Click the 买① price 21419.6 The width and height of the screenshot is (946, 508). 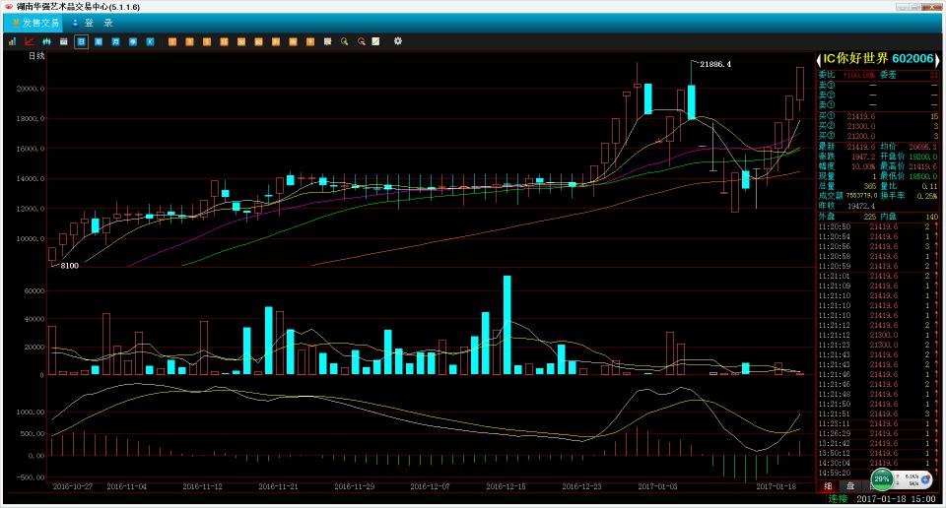(861, 116)
